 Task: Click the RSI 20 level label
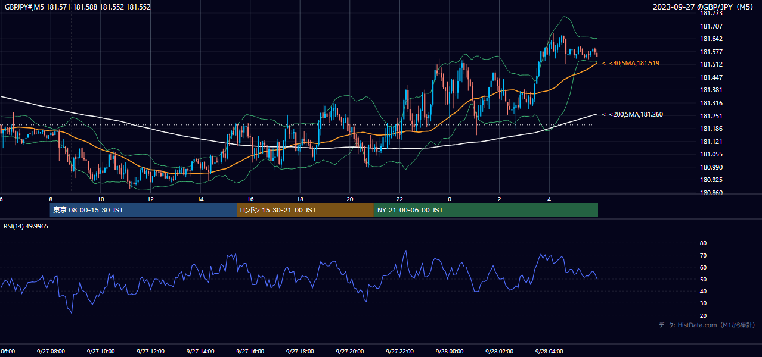point(704,316)
